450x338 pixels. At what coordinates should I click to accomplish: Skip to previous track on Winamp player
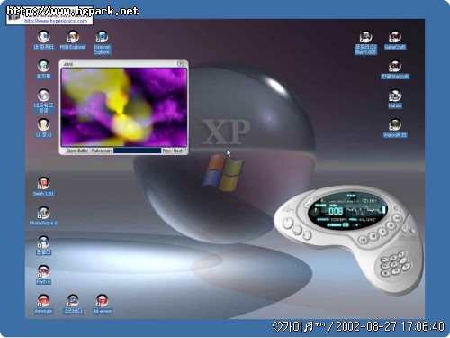363,240
